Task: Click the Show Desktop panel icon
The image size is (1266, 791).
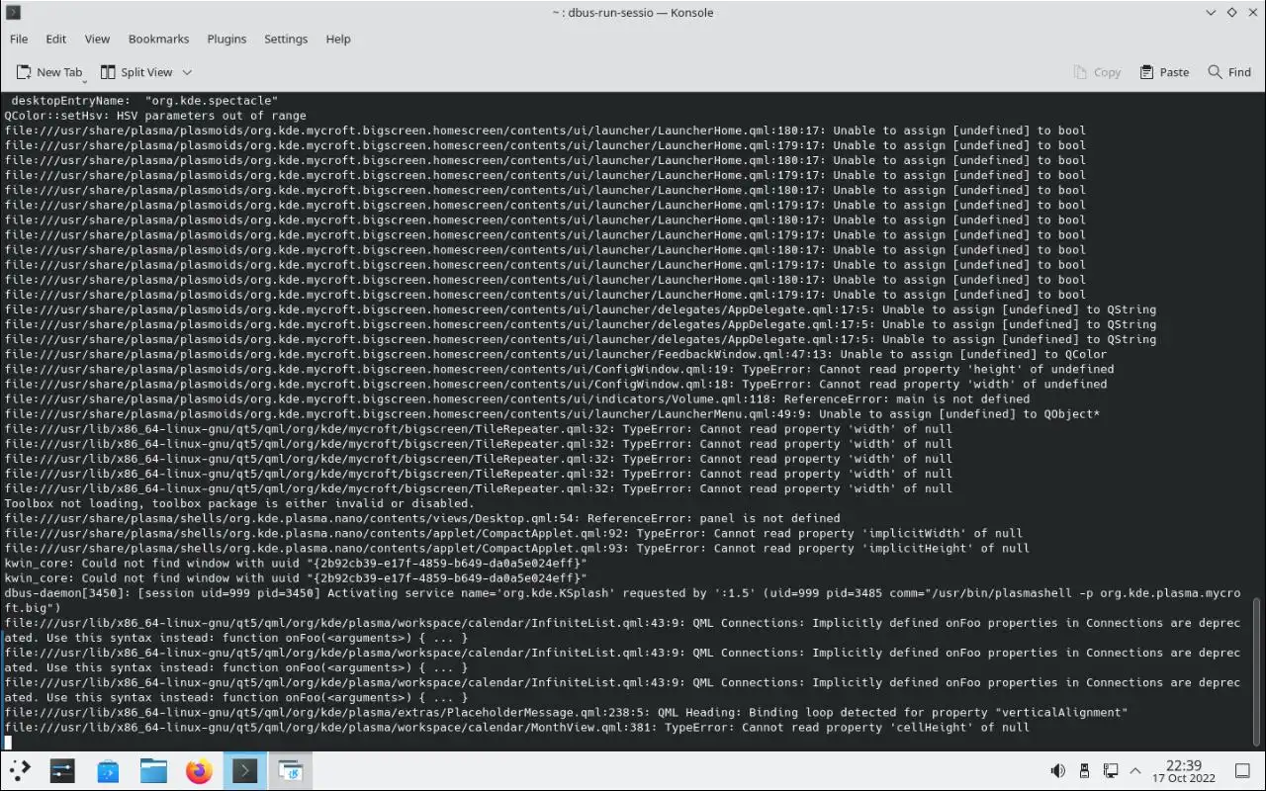Action: (x=1242, y=770)
